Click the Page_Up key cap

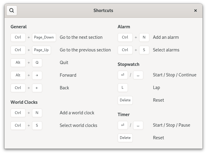(x=41, y=50)
